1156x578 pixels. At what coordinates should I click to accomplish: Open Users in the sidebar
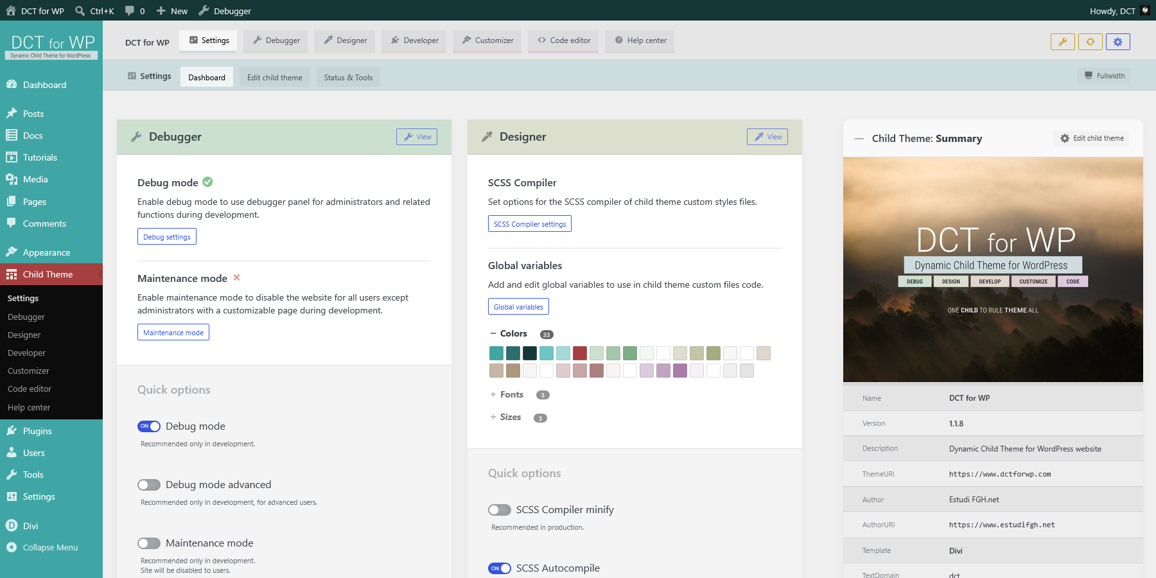(x=51, y=453)
